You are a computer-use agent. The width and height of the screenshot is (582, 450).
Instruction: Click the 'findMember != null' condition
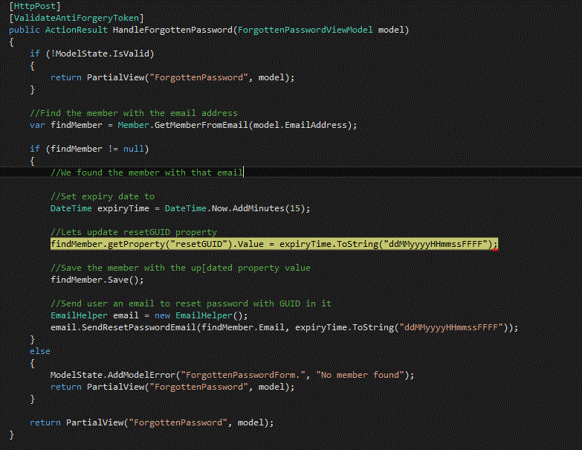[97, 149]
